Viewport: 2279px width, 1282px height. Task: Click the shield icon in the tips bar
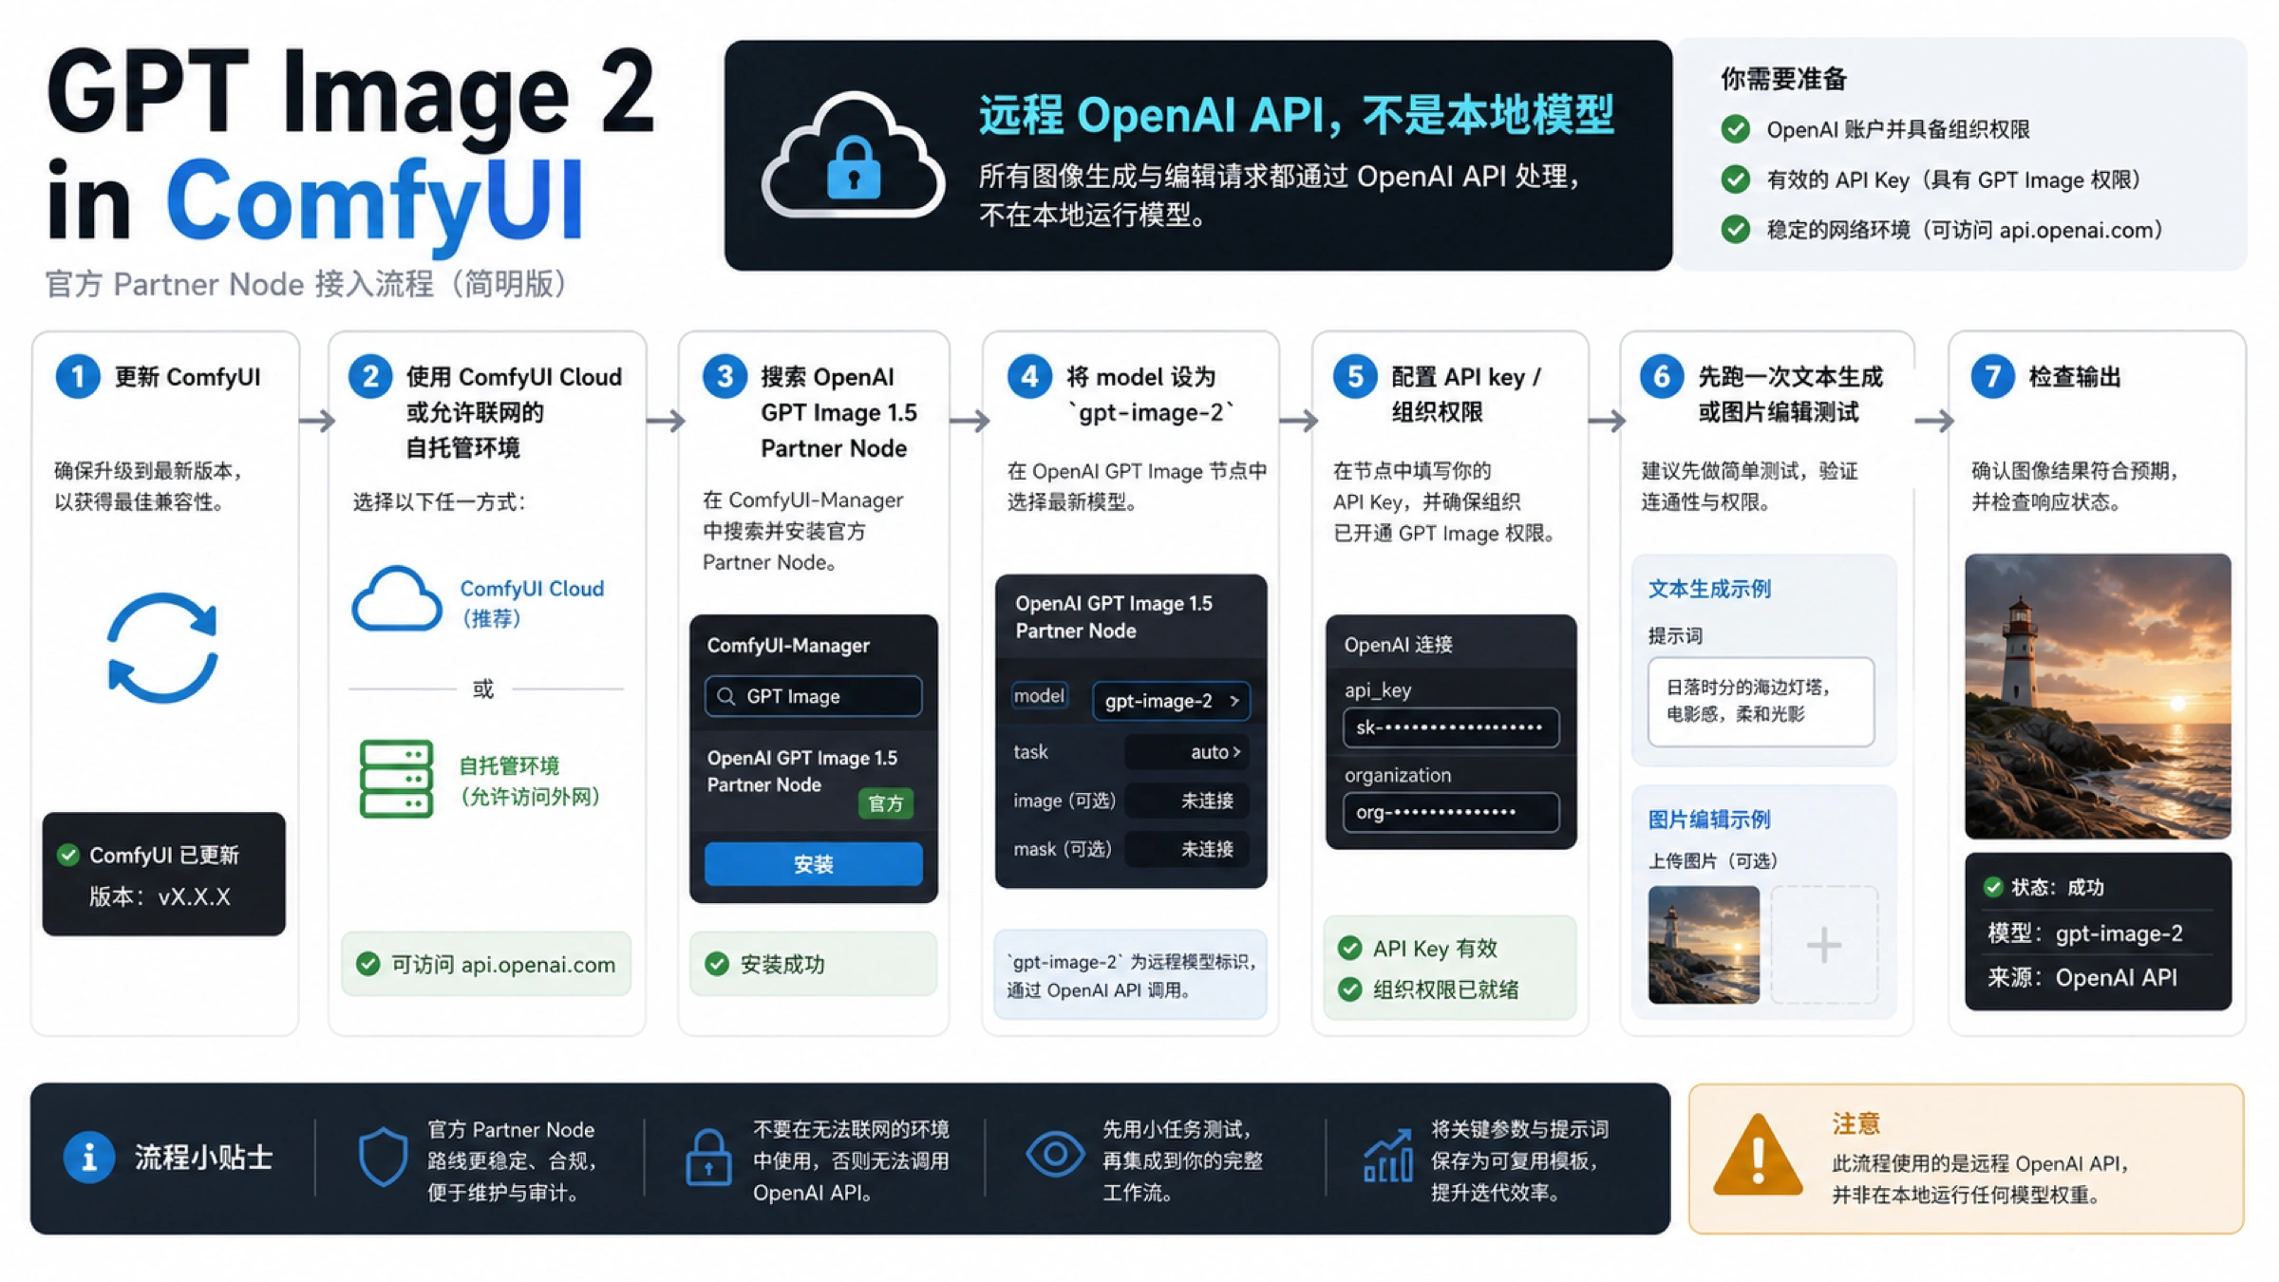tap(383, 1157)
